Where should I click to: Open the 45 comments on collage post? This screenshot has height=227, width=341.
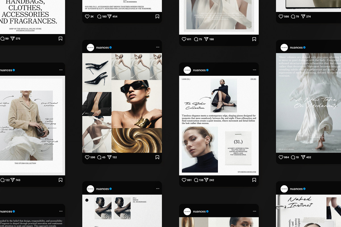pos(99,157)
